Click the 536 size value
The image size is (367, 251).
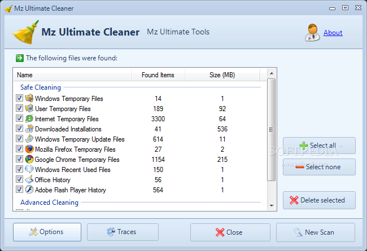(x=222, y=129)
